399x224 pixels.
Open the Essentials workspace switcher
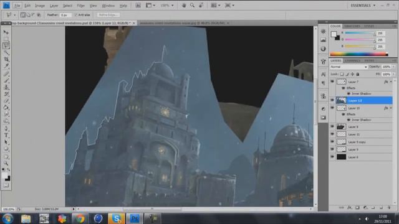pyautogui.click(x=363, y=6)
